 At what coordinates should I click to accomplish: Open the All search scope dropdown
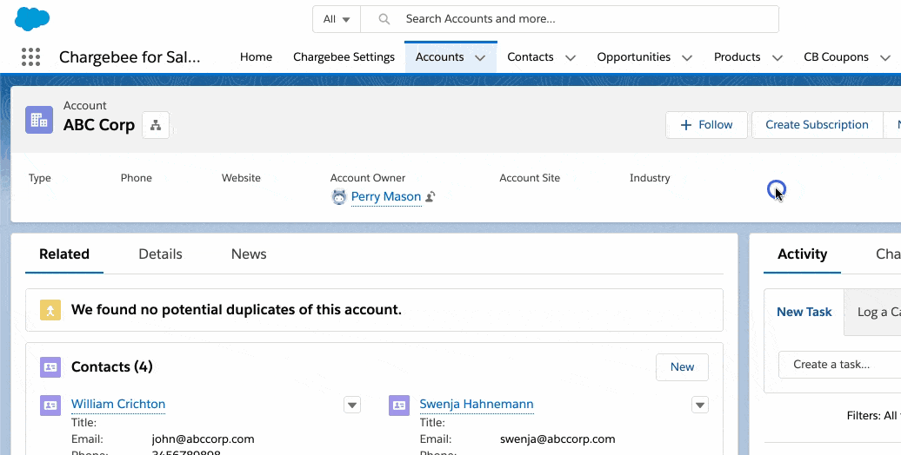[x=336, y=19]
